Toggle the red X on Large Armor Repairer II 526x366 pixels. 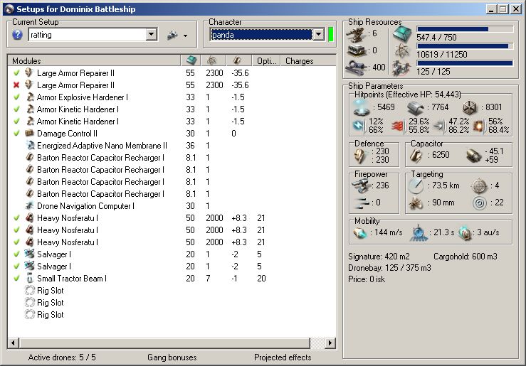(16, 85)
